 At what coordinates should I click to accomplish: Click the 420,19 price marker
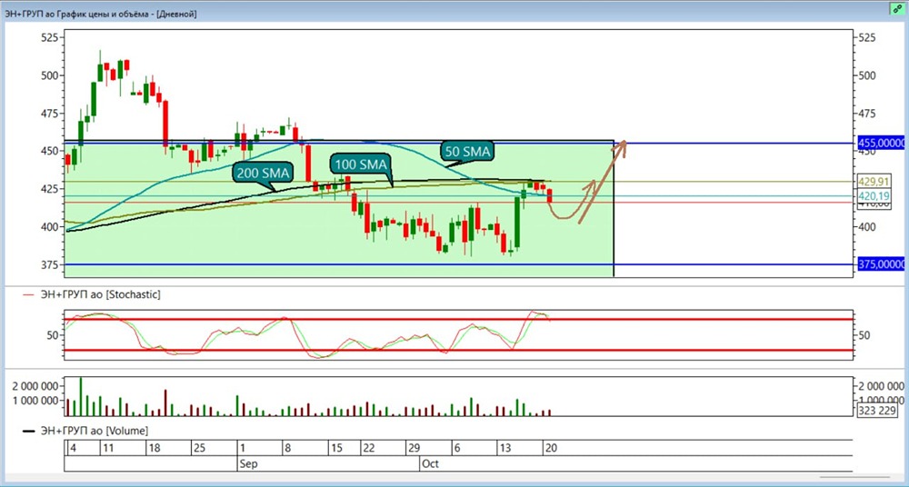pos(873,196)
